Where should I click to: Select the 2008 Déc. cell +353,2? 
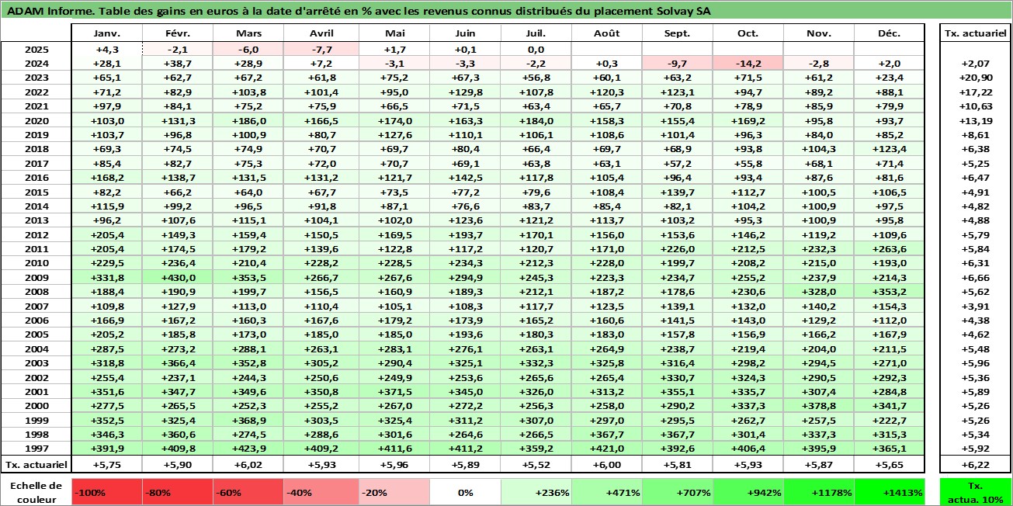tap(890, 292)
